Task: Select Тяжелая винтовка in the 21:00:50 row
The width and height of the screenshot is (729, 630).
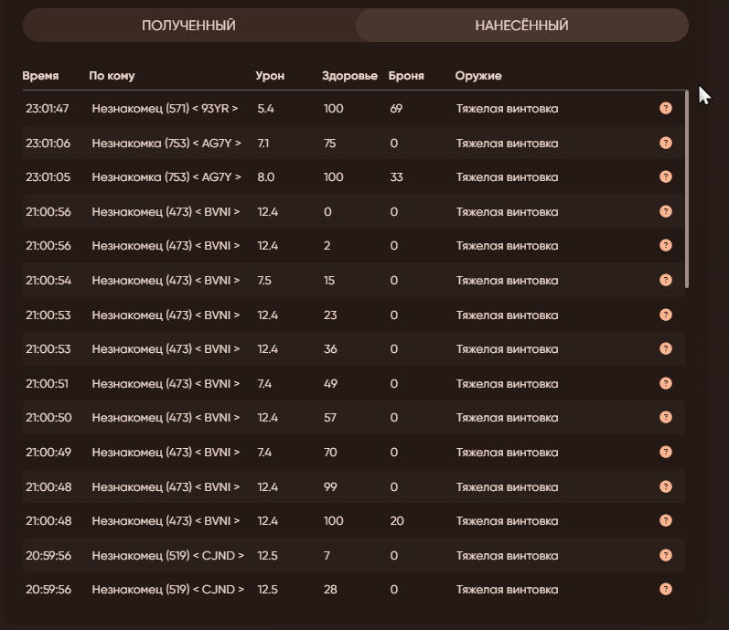Action: pyautogui.click(x=508, y=418)
